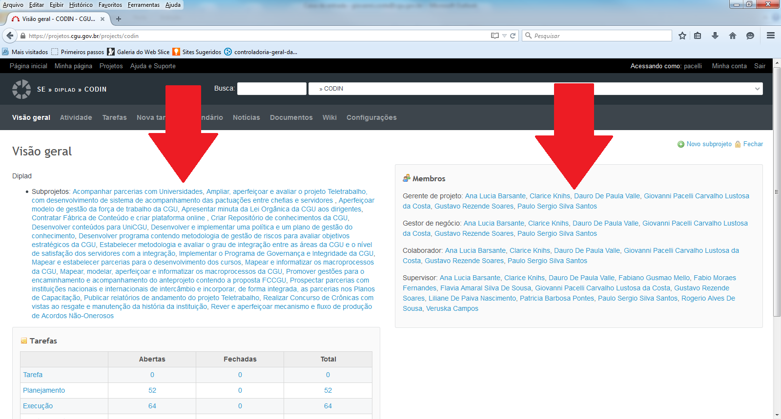
Task: Open the Planejamento tracker link
Action: tap(44, 390)
